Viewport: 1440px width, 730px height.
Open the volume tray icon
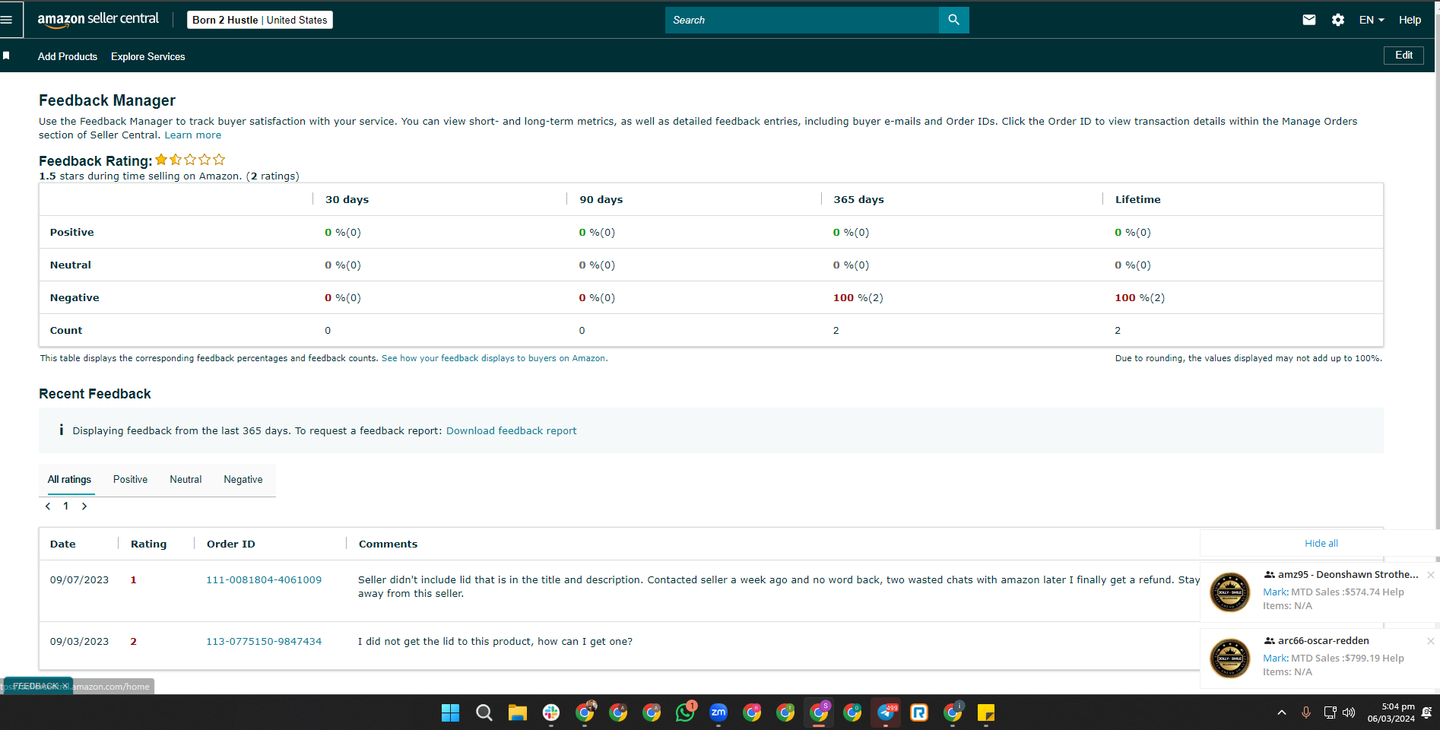[x=1349, y=713]
